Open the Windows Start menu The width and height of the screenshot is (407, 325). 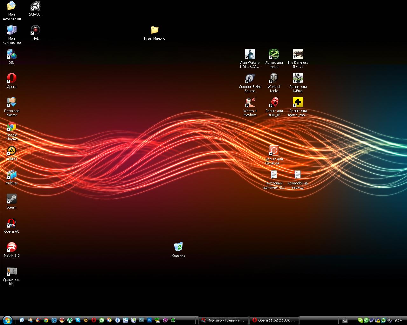pyautogui.click(x=7, y=320)
